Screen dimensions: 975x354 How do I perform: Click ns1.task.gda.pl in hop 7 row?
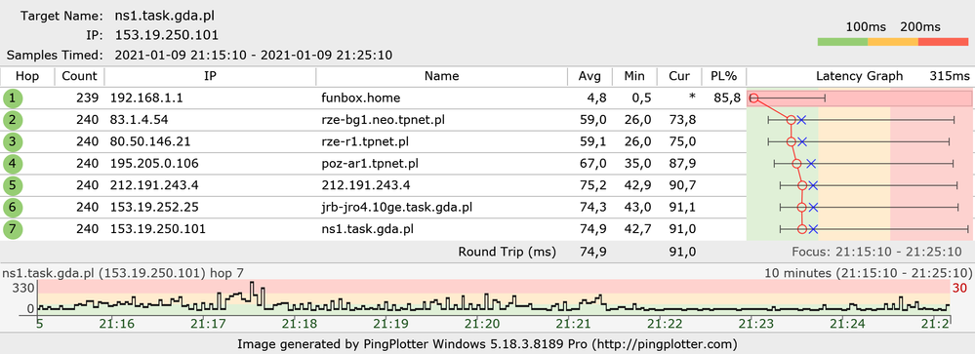coord(367,229)
